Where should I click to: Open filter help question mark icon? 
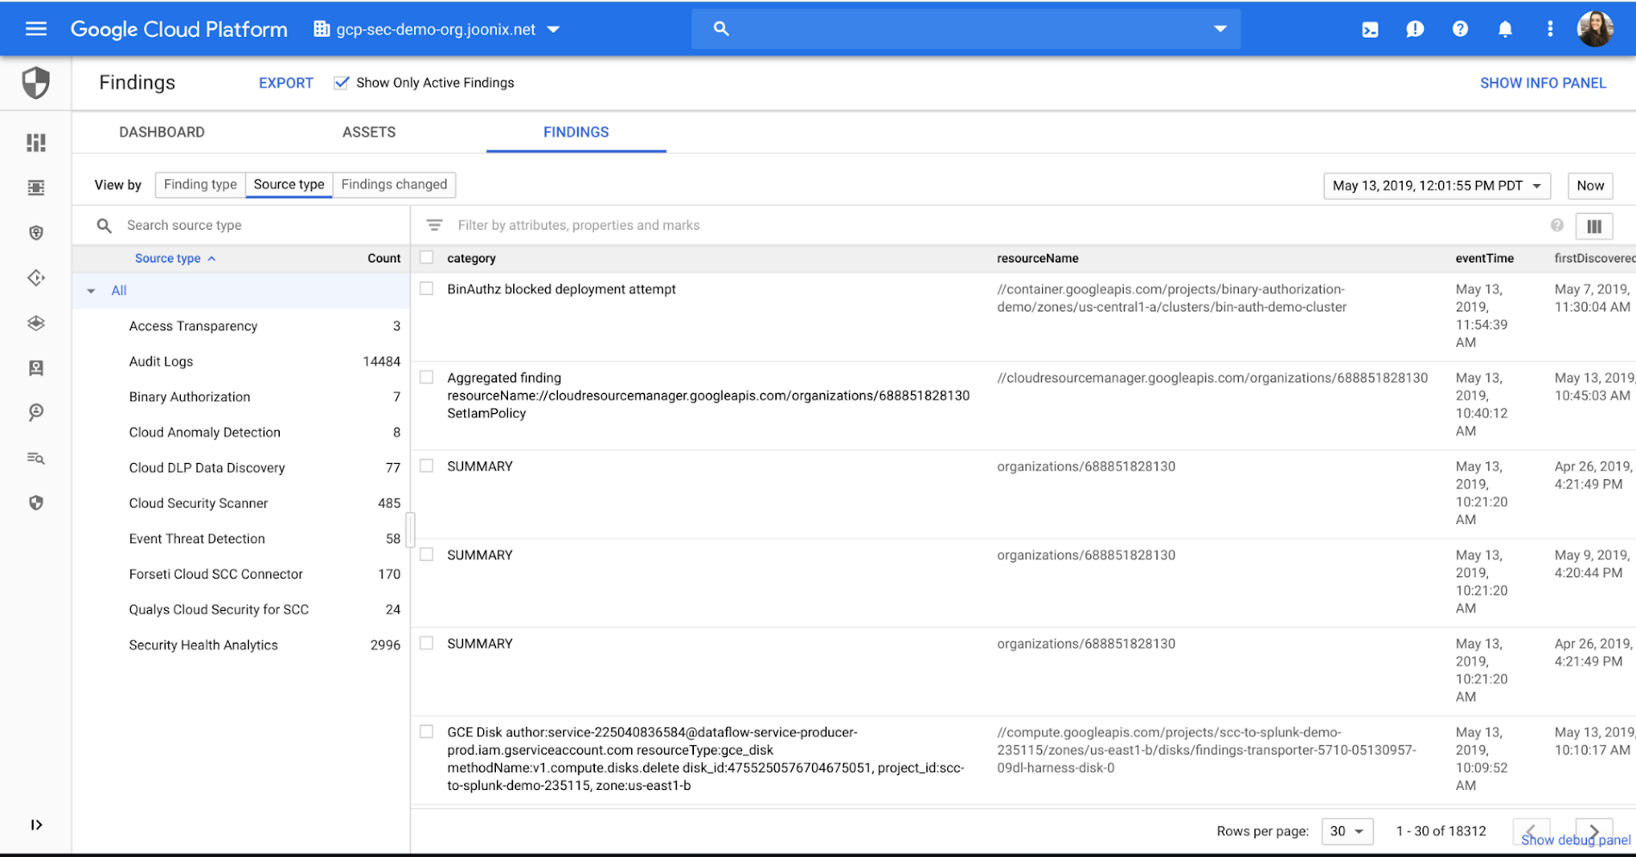[1557, 225]
